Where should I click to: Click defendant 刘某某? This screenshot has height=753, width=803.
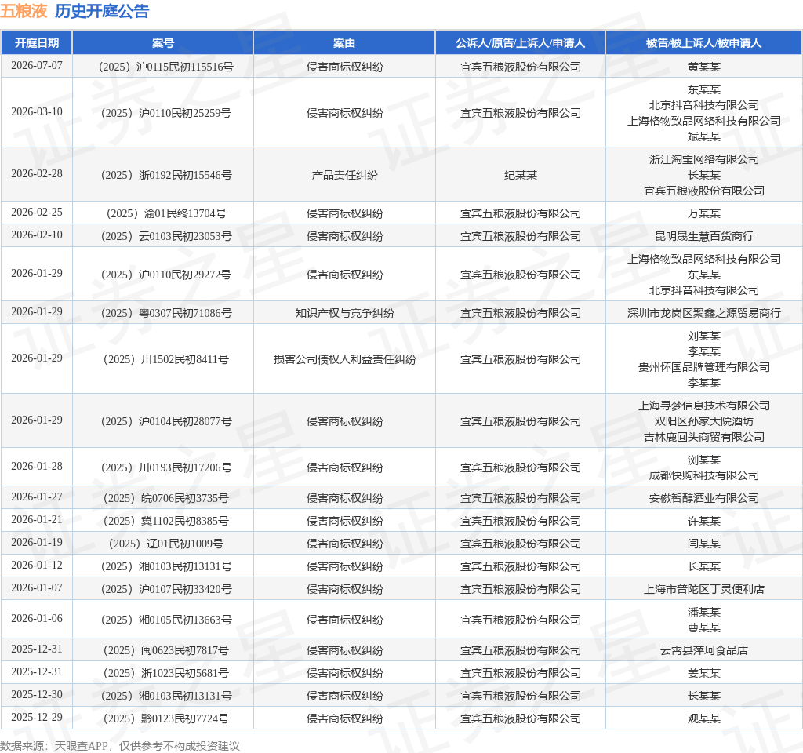tap(703, 336)
